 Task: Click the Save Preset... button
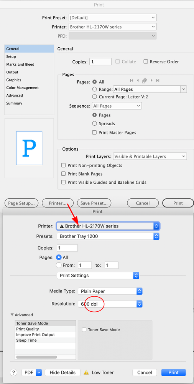(x=94, y=203)
